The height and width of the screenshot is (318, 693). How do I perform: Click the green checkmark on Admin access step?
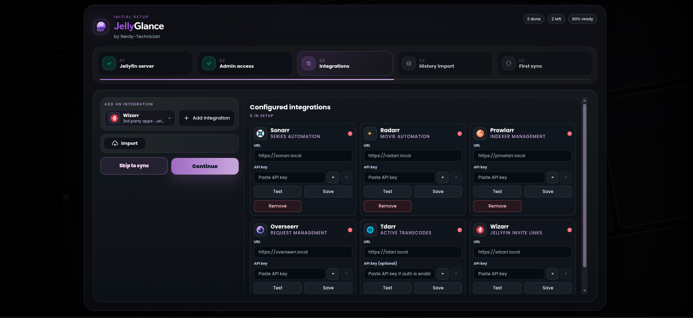pyautogui.click(x=209, y=63)
